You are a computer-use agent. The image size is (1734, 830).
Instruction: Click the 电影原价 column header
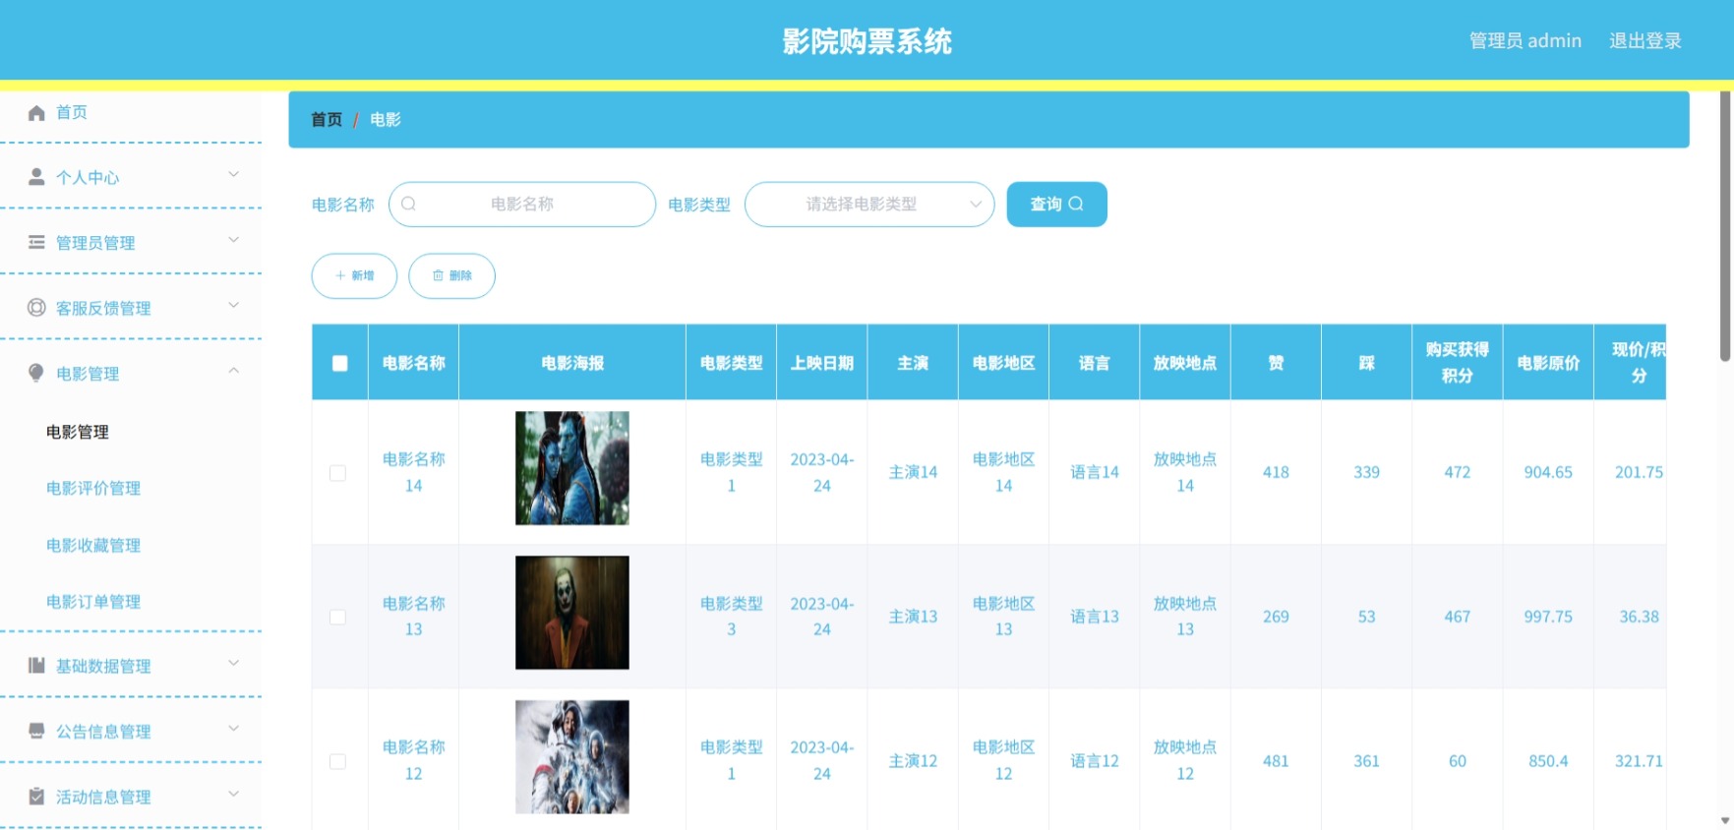coord(1548,363)
